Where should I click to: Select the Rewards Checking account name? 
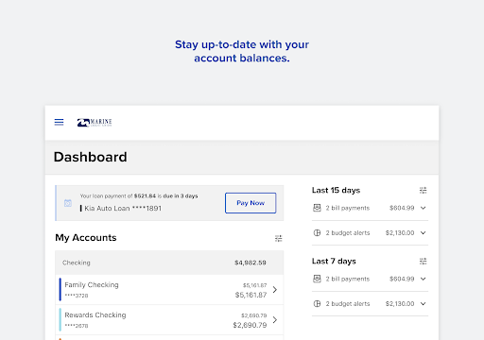pos(95,314)
